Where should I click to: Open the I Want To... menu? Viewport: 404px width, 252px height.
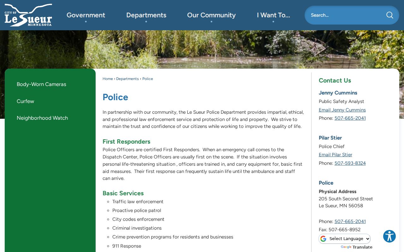[x=273, y=15]
